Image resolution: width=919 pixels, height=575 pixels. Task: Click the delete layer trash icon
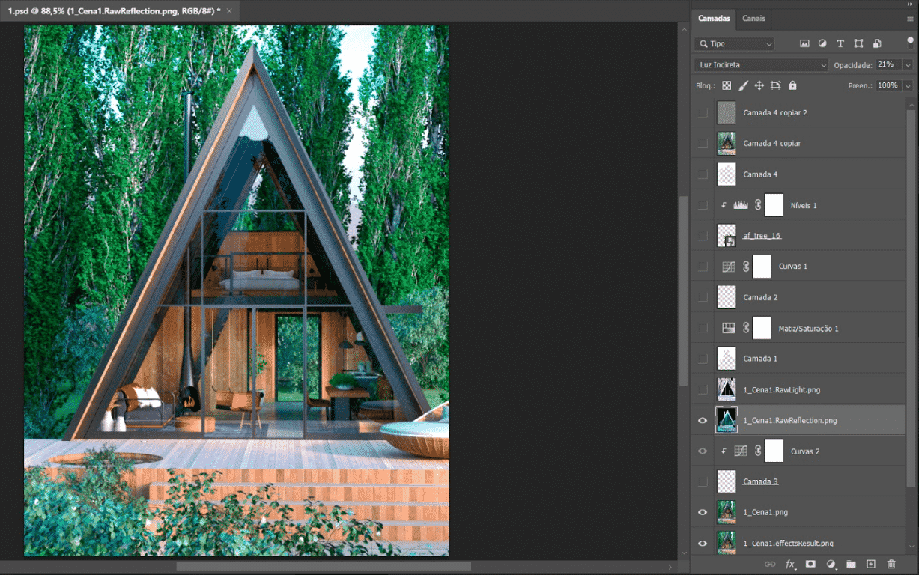pos(891,564)
